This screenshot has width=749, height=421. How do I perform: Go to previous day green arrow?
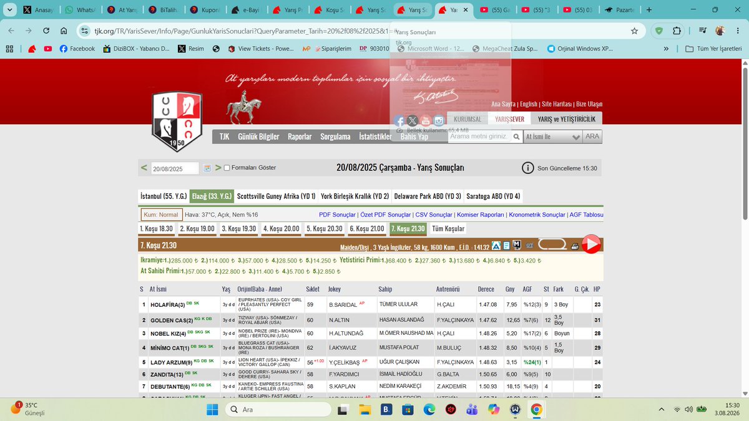[x=144, y=168]
